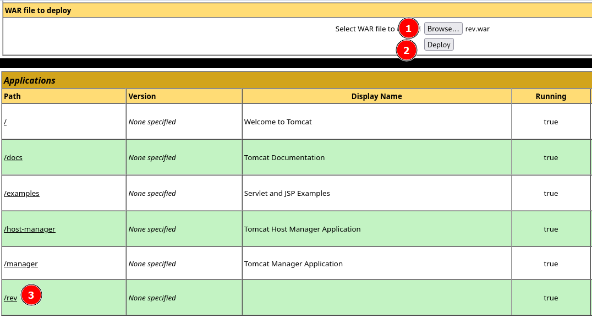Screen dimensions: 592x318
Task: Open the root "/" application path link
Action: (x=6, y=122)
